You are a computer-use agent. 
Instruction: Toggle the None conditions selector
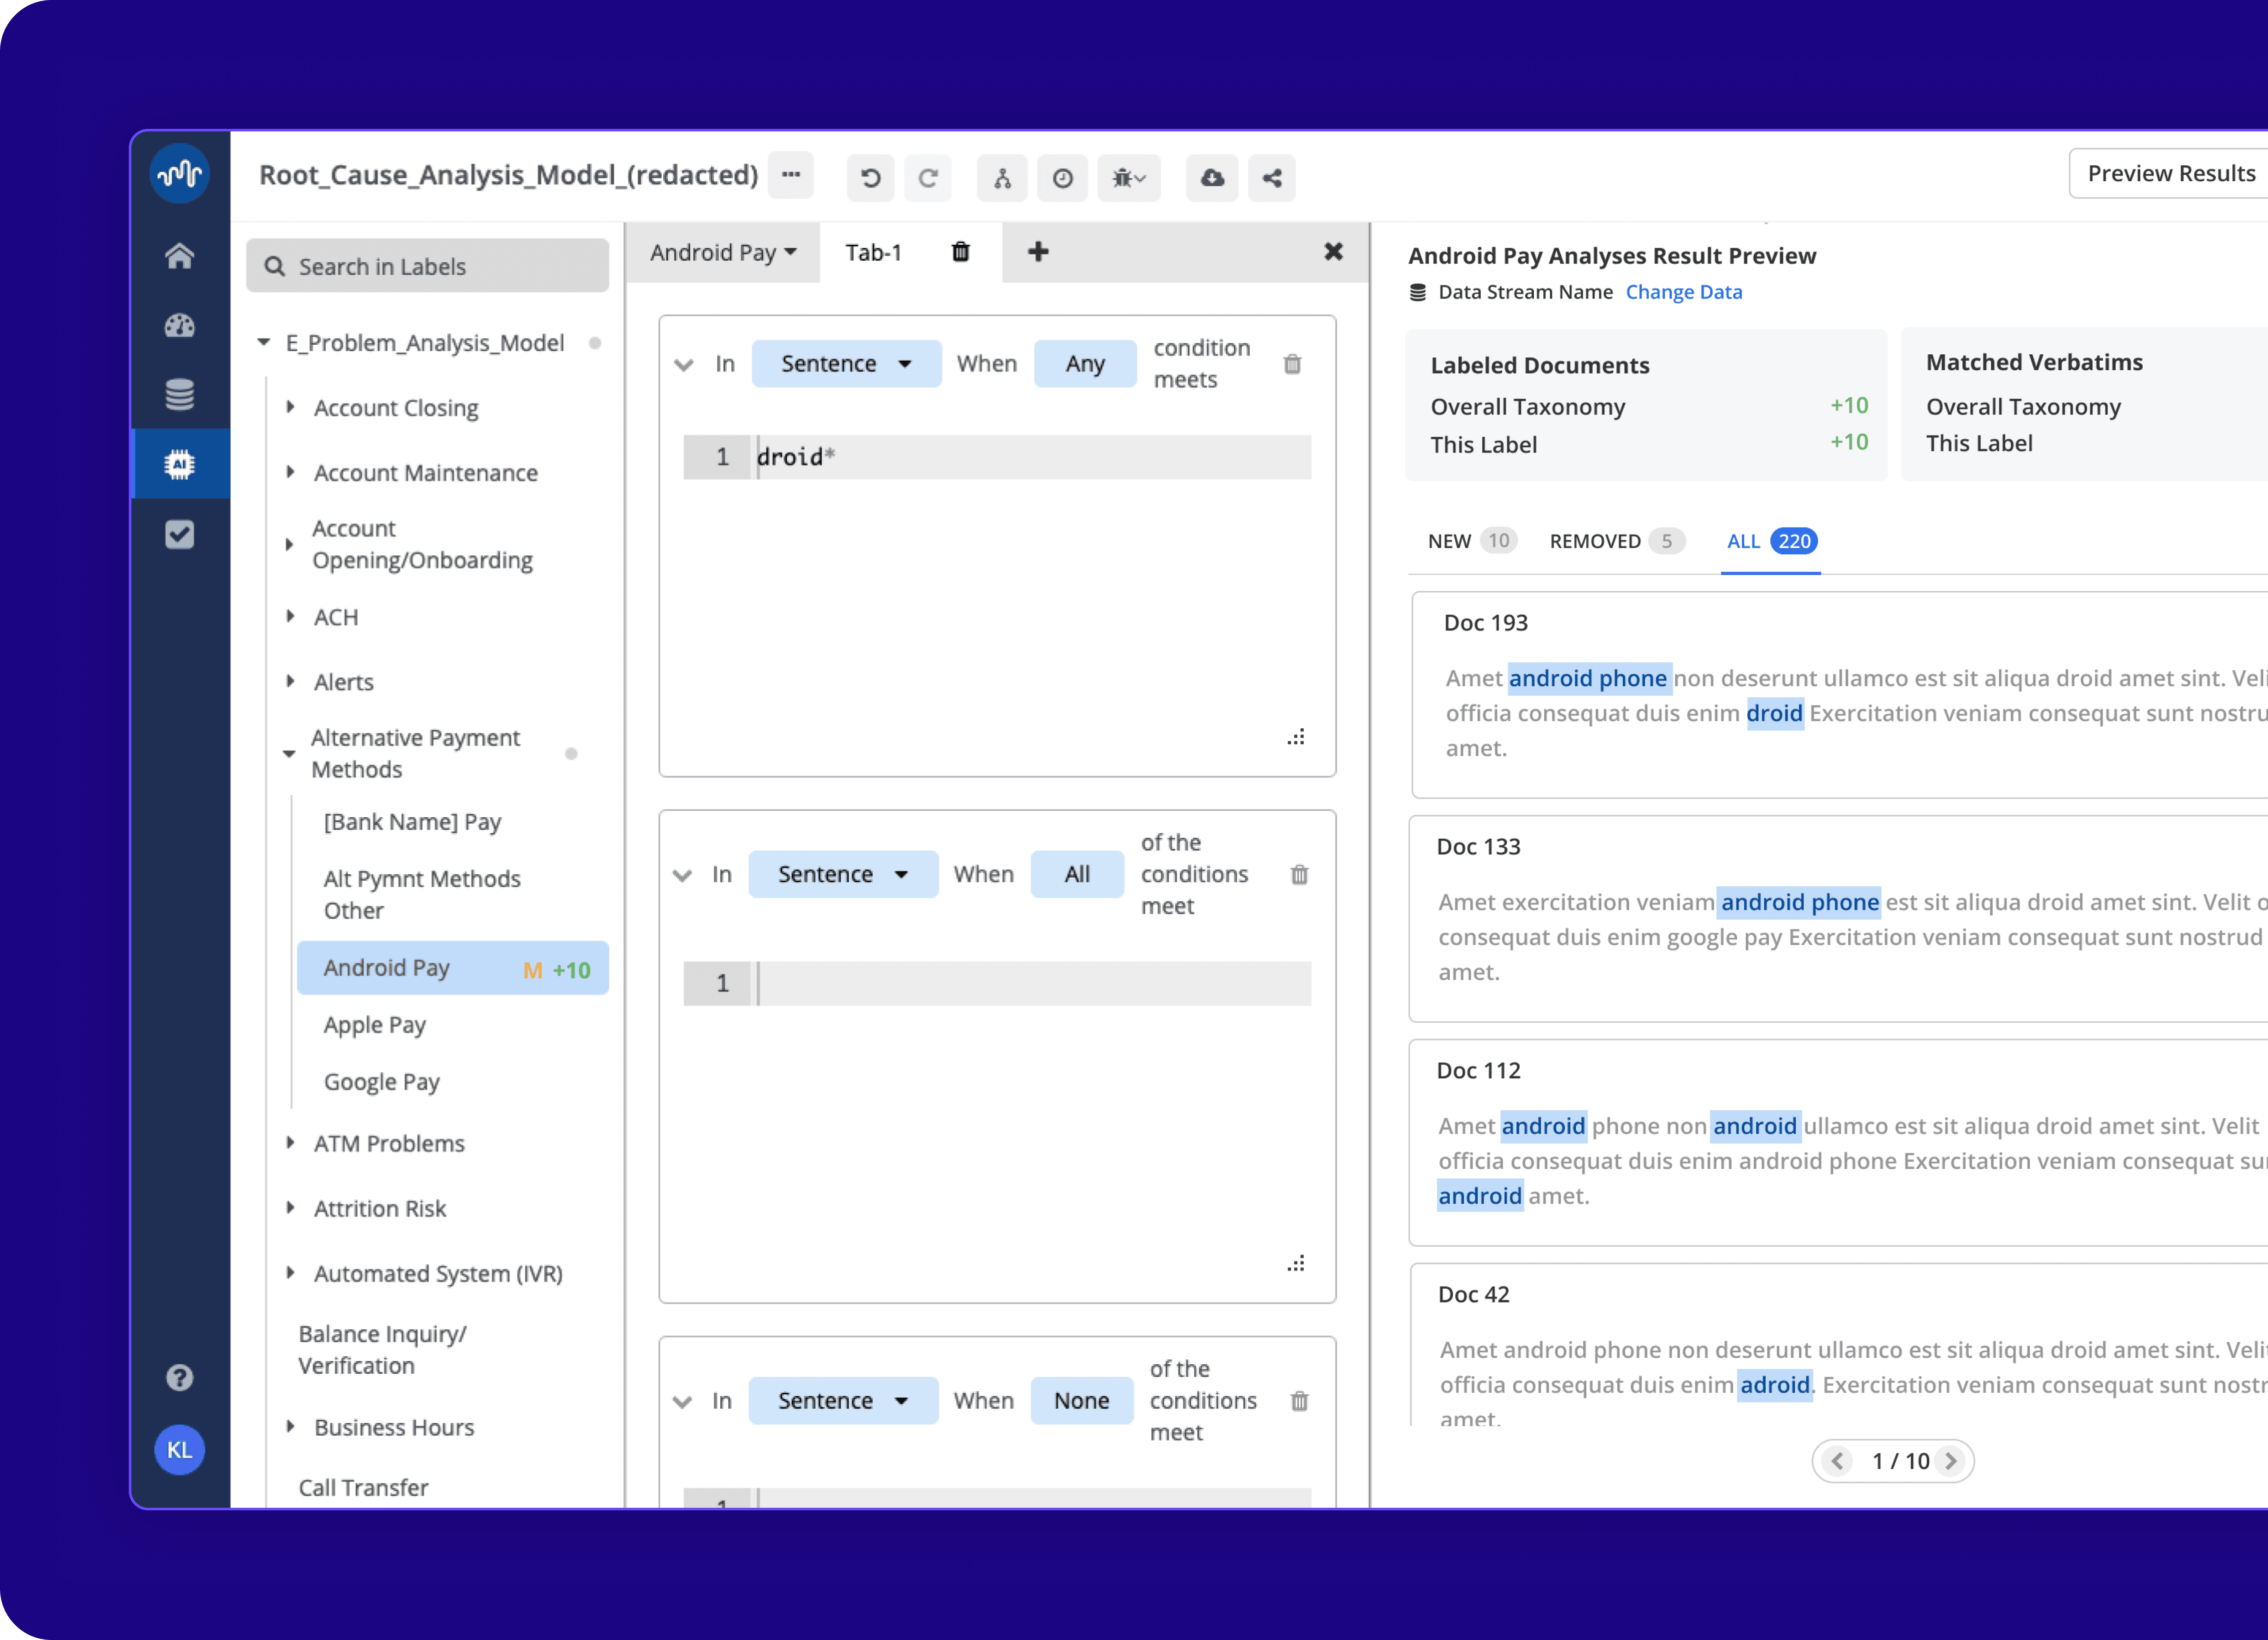click(x=1081, y=1401)
